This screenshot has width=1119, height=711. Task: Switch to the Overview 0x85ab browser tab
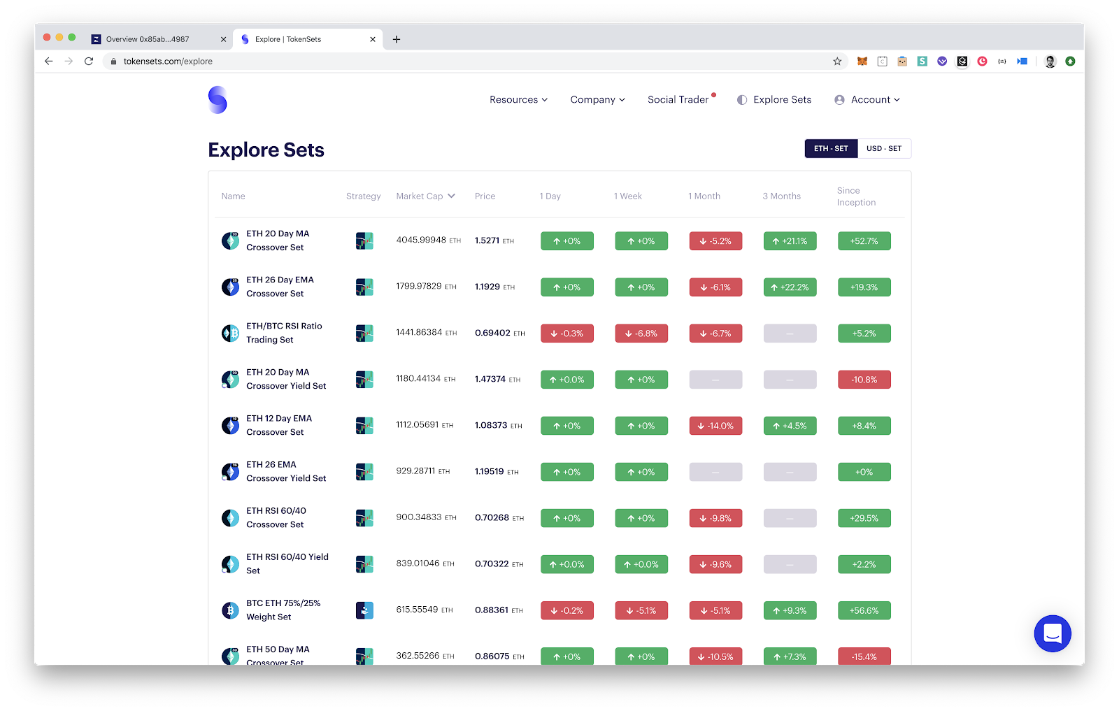pyautogui.click(x=148, y=39)
